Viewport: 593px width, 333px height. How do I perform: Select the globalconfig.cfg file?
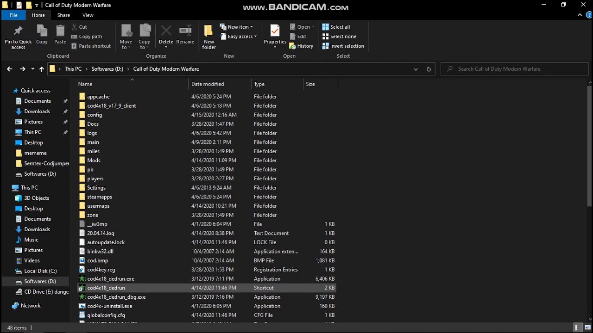point(106,315)
